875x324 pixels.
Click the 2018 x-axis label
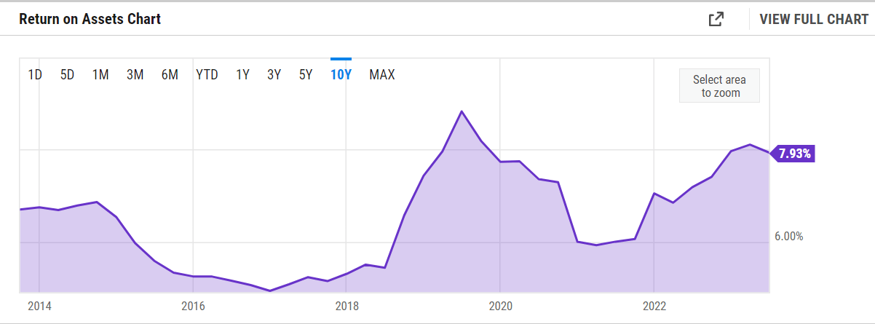(x=347, y=305)
